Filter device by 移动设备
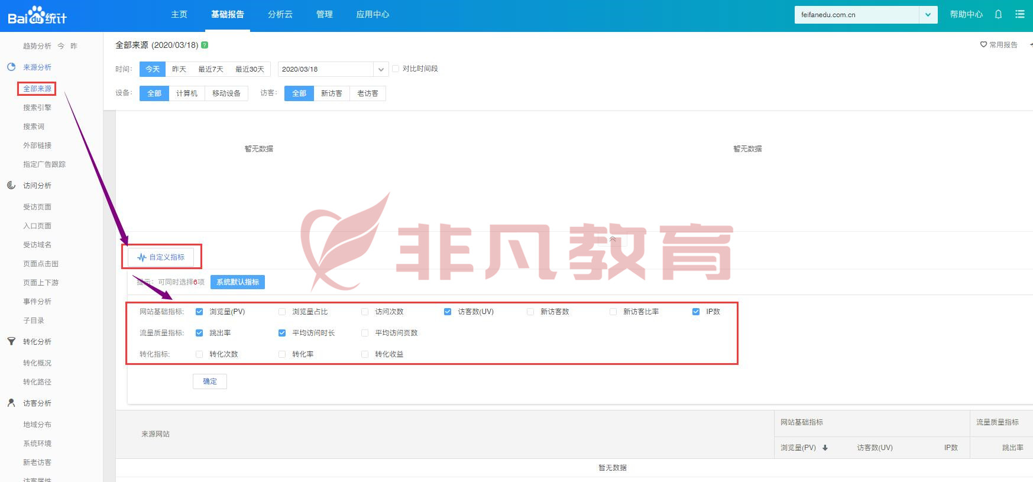 coord(226,93)
